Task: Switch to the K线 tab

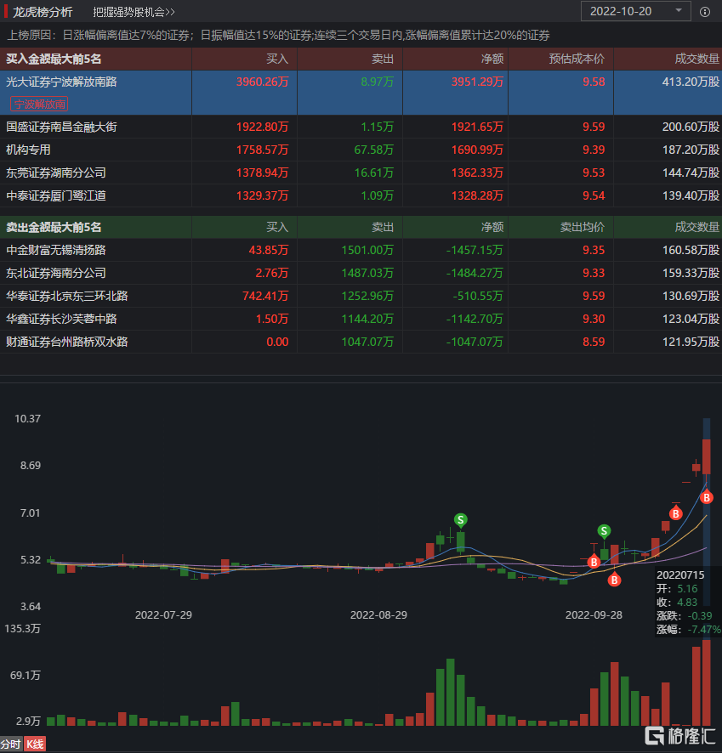Action: 35,745
